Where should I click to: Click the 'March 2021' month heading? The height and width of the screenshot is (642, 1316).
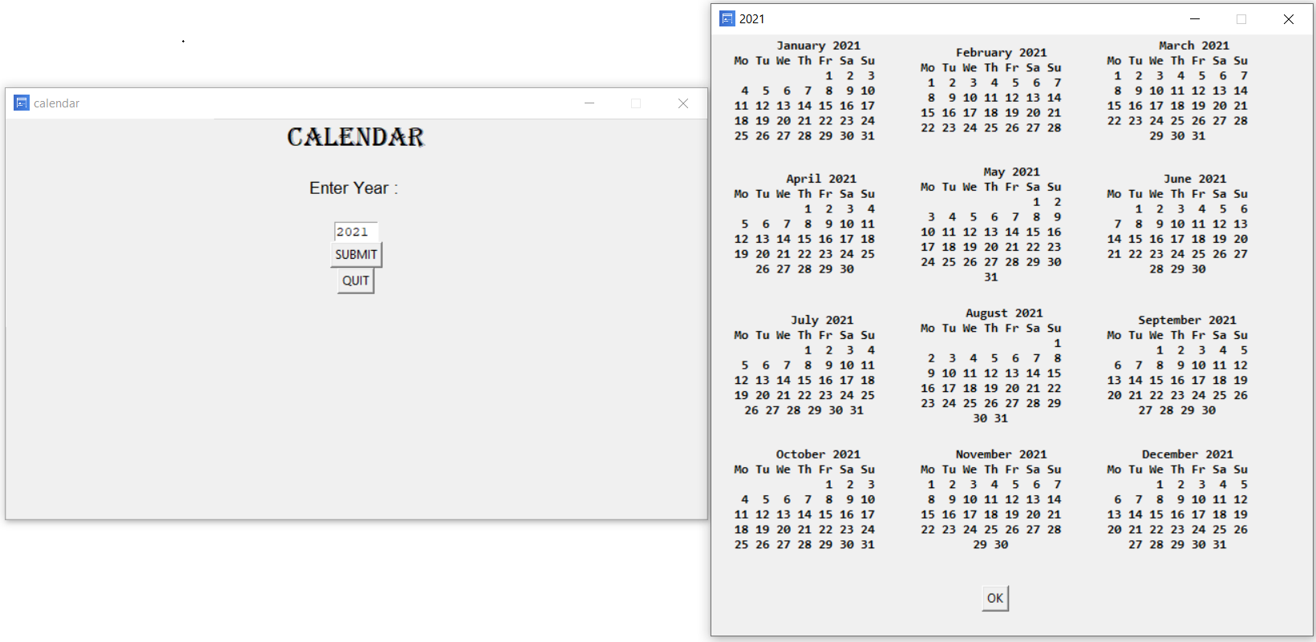tap(1193, 46)
